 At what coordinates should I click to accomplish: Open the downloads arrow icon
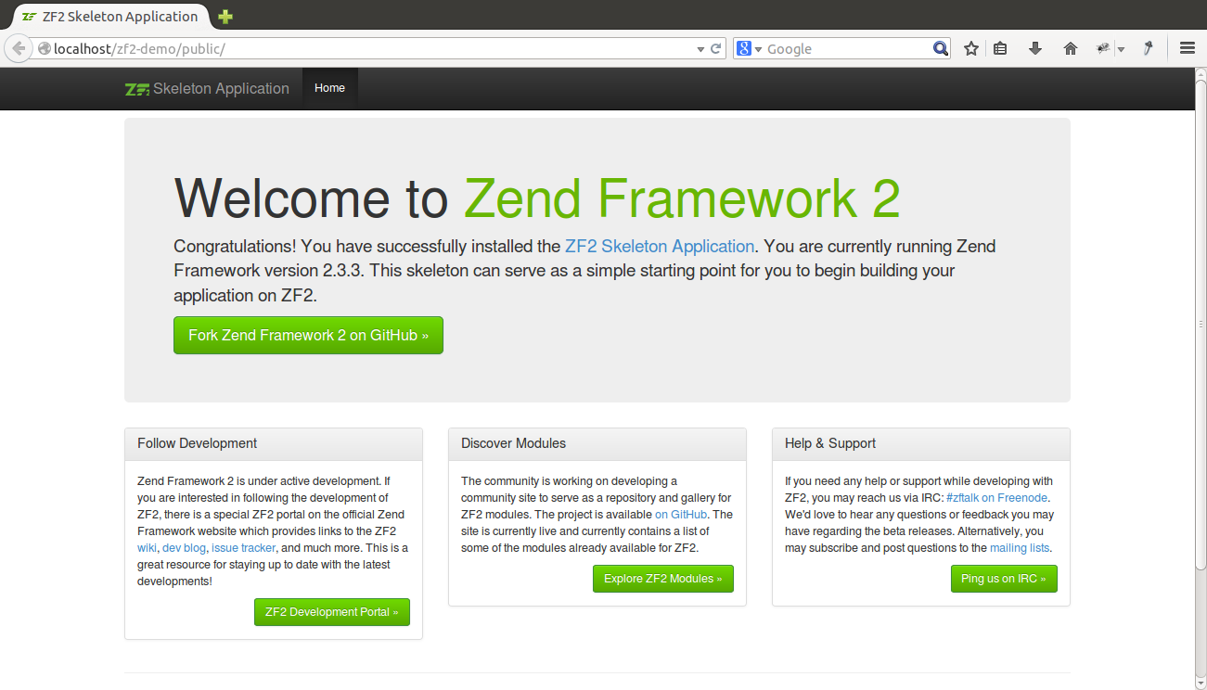[x=1034, y=47]
